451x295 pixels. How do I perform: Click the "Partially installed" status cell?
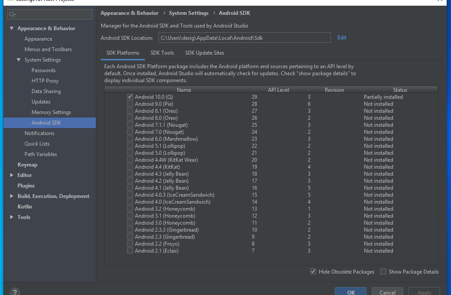pos(383,97)
